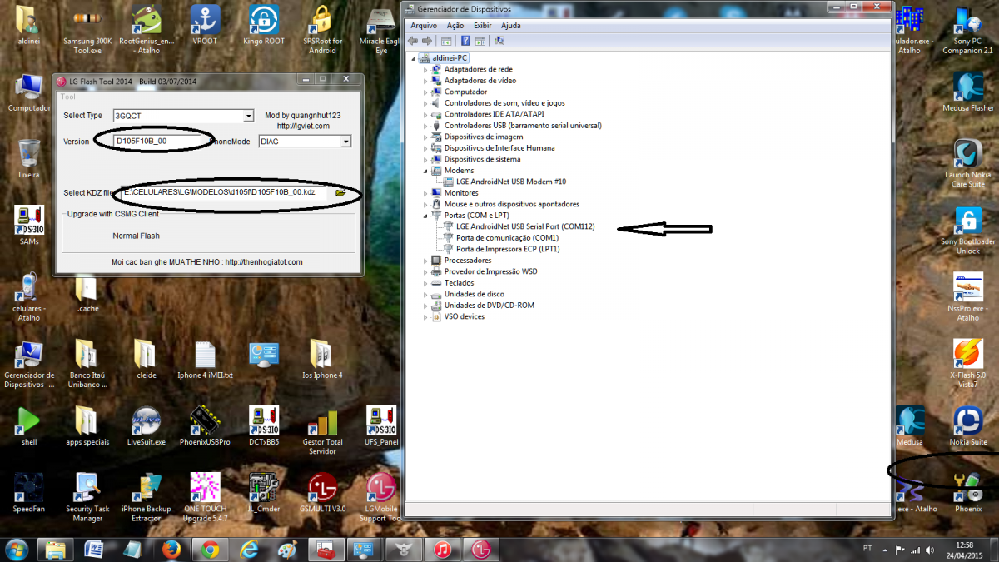Select the LiveSuit.exe desktop icon
This screenshot has width=999, height=562.
click(147, 426)
